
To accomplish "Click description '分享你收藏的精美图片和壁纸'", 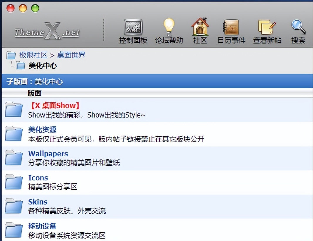I will (x=74, y=163).
